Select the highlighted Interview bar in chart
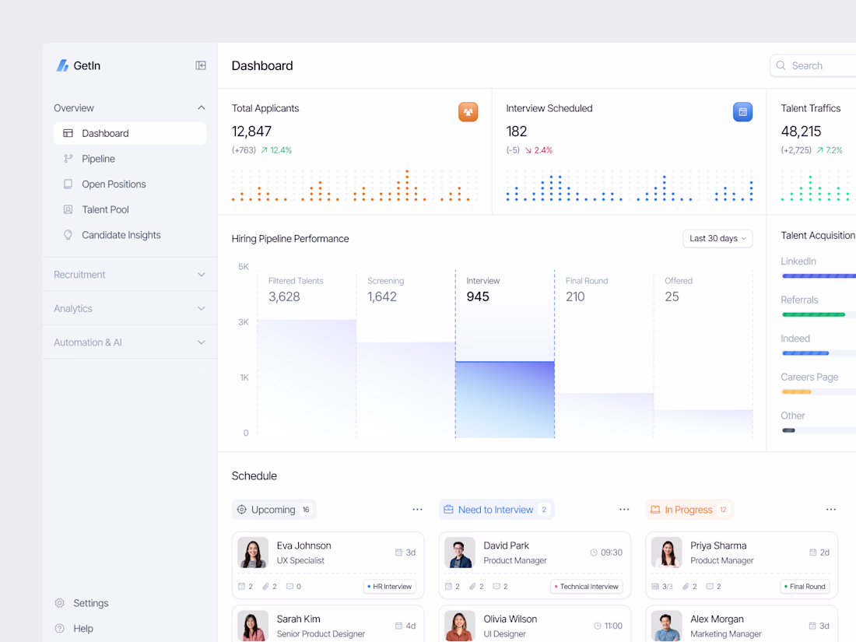This screenshot has height=642, width=856. 505,400
